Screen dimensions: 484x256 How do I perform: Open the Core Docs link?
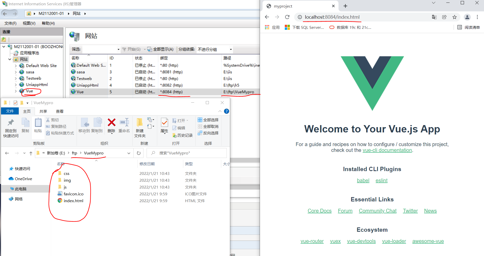(x=319, y=211)
